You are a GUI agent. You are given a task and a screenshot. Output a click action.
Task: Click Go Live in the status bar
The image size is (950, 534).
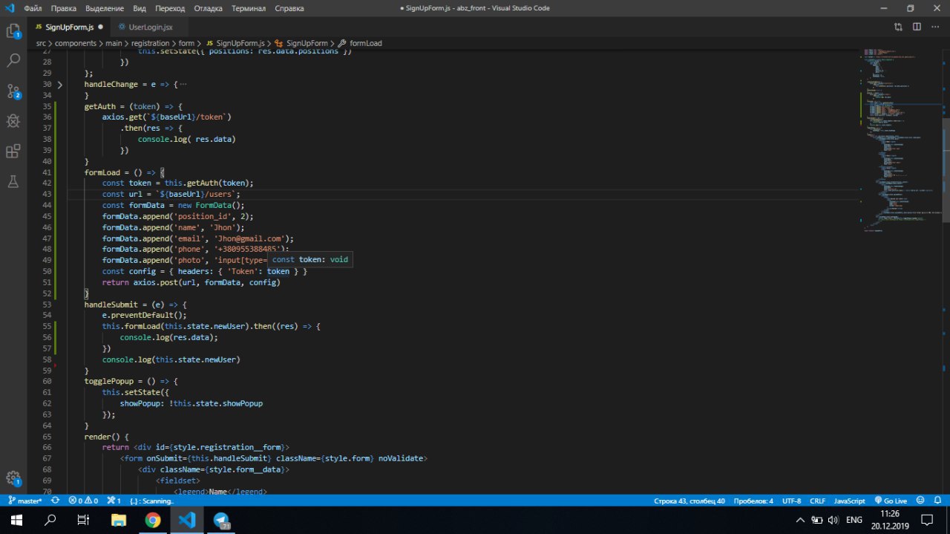[891, 501]
